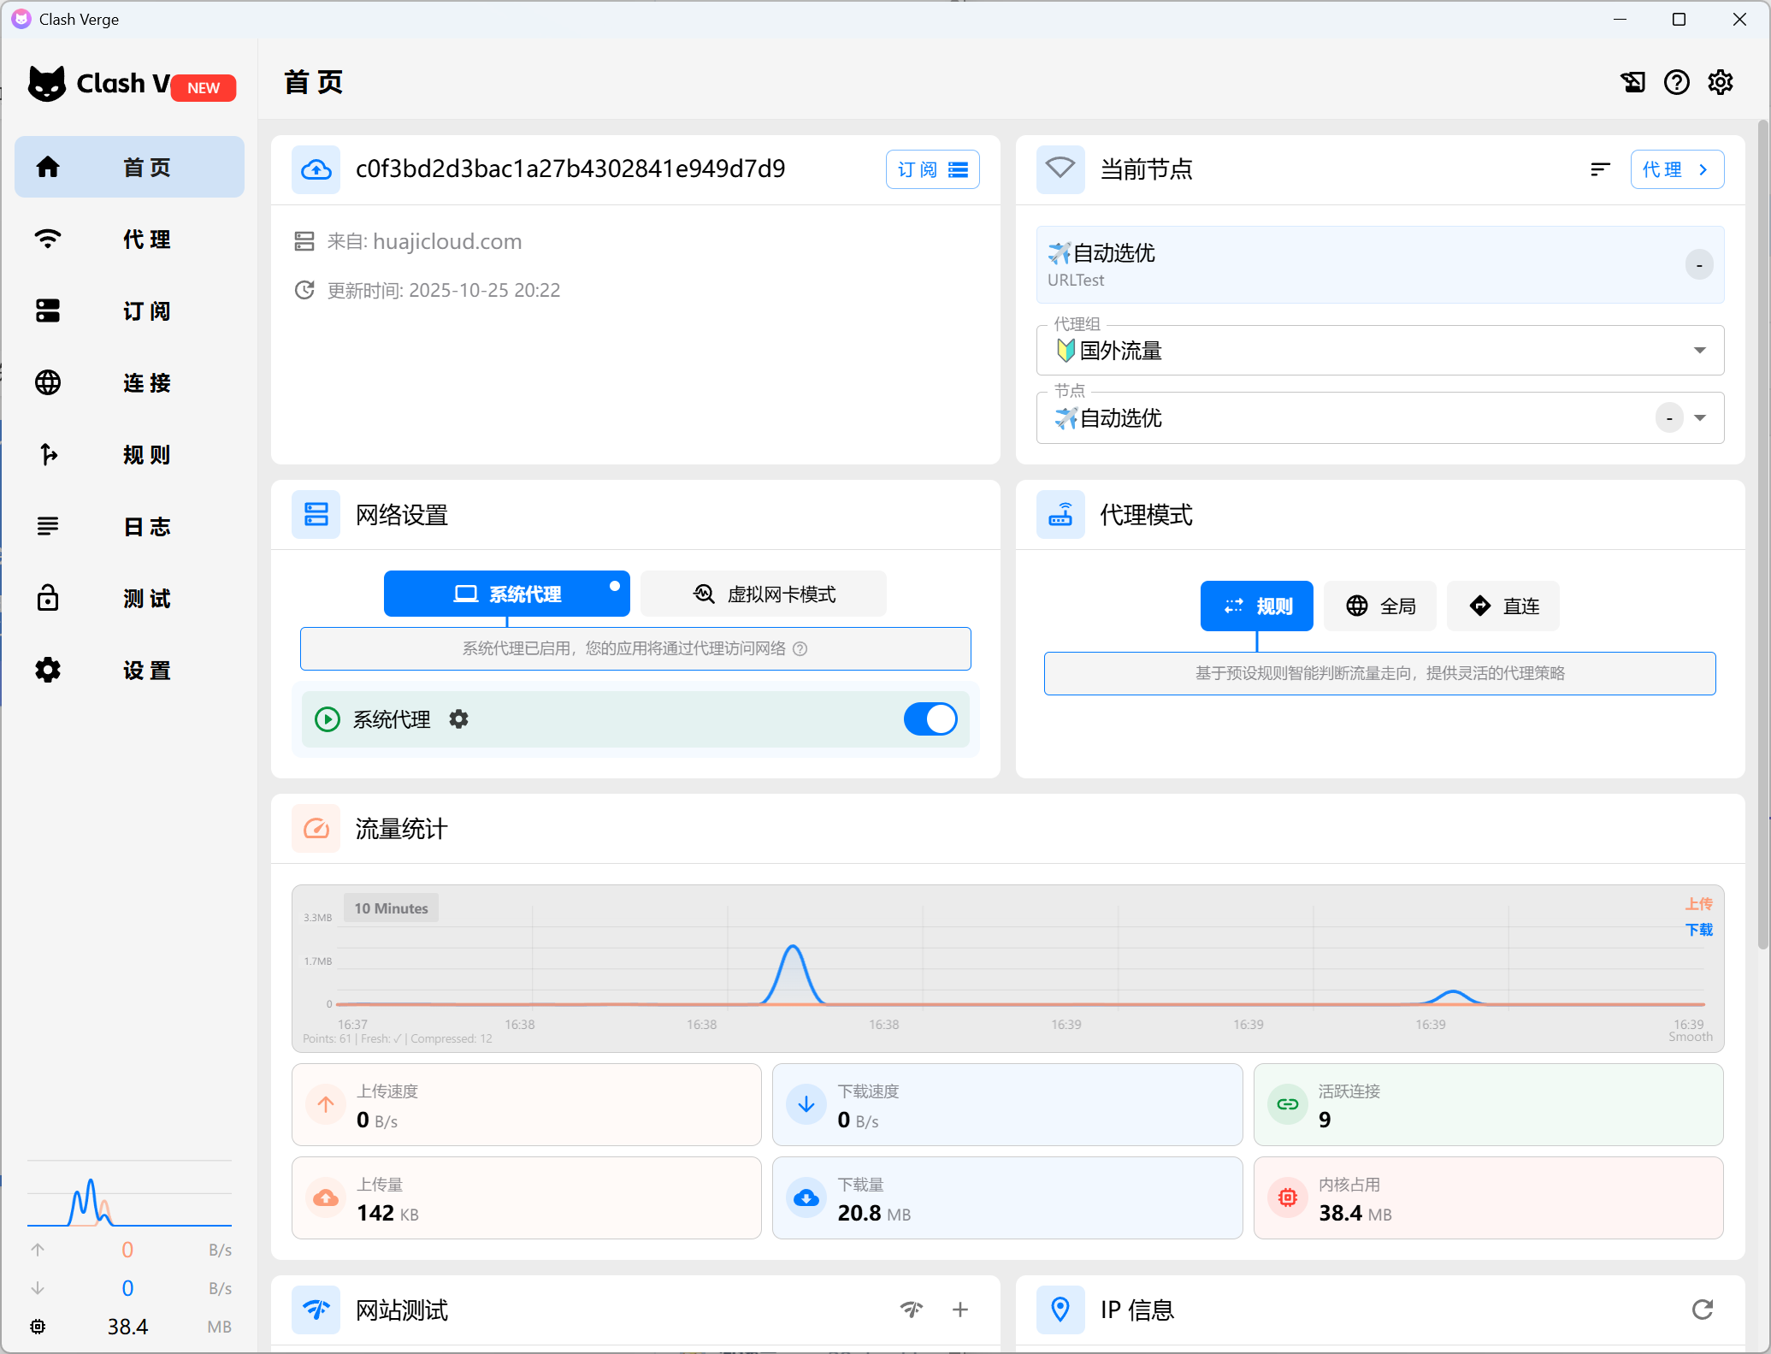This screenshot has width=1771, height=1354.
Task: Open settings via top-right gear icon
Action: [x=1721, y=82]
